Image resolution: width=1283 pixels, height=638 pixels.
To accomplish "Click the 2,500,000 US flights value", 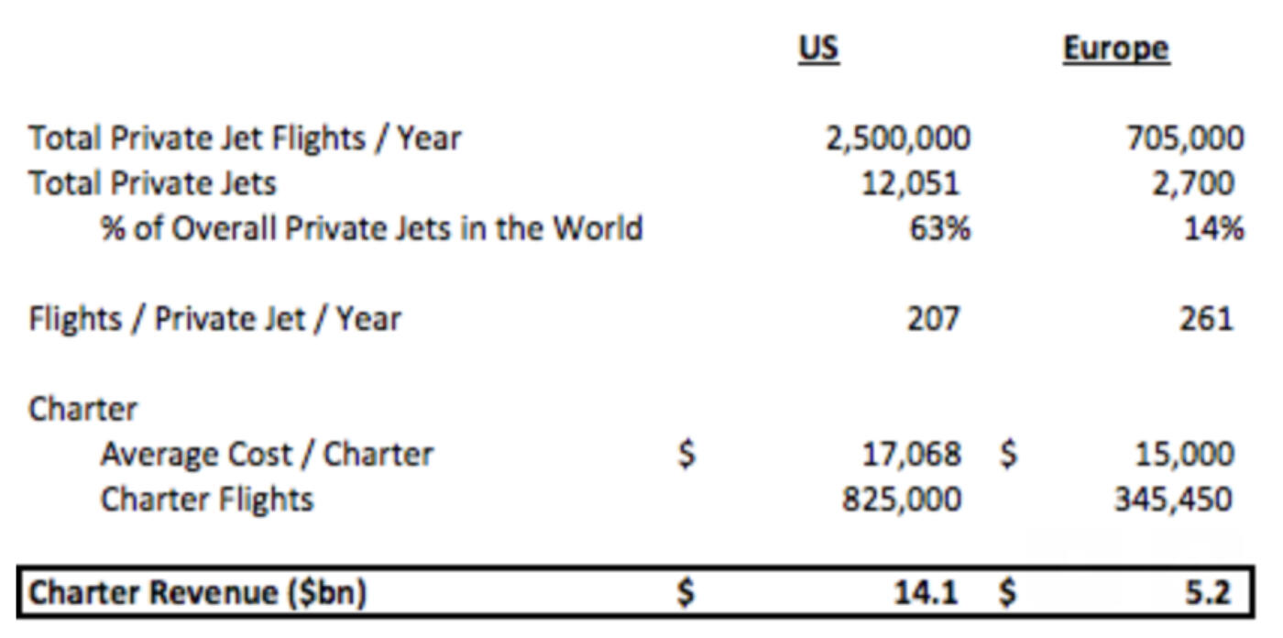I will tap(897, 138).
